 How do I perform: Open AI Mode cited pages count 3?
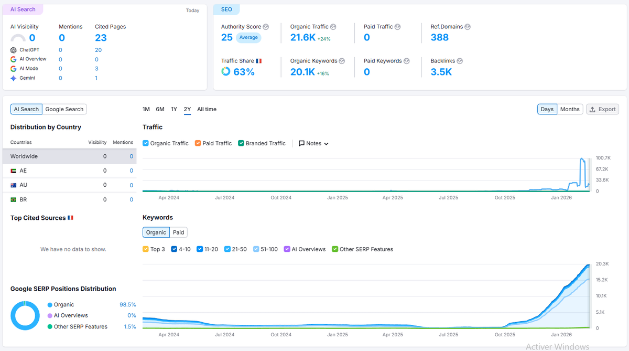coord(96,69)
